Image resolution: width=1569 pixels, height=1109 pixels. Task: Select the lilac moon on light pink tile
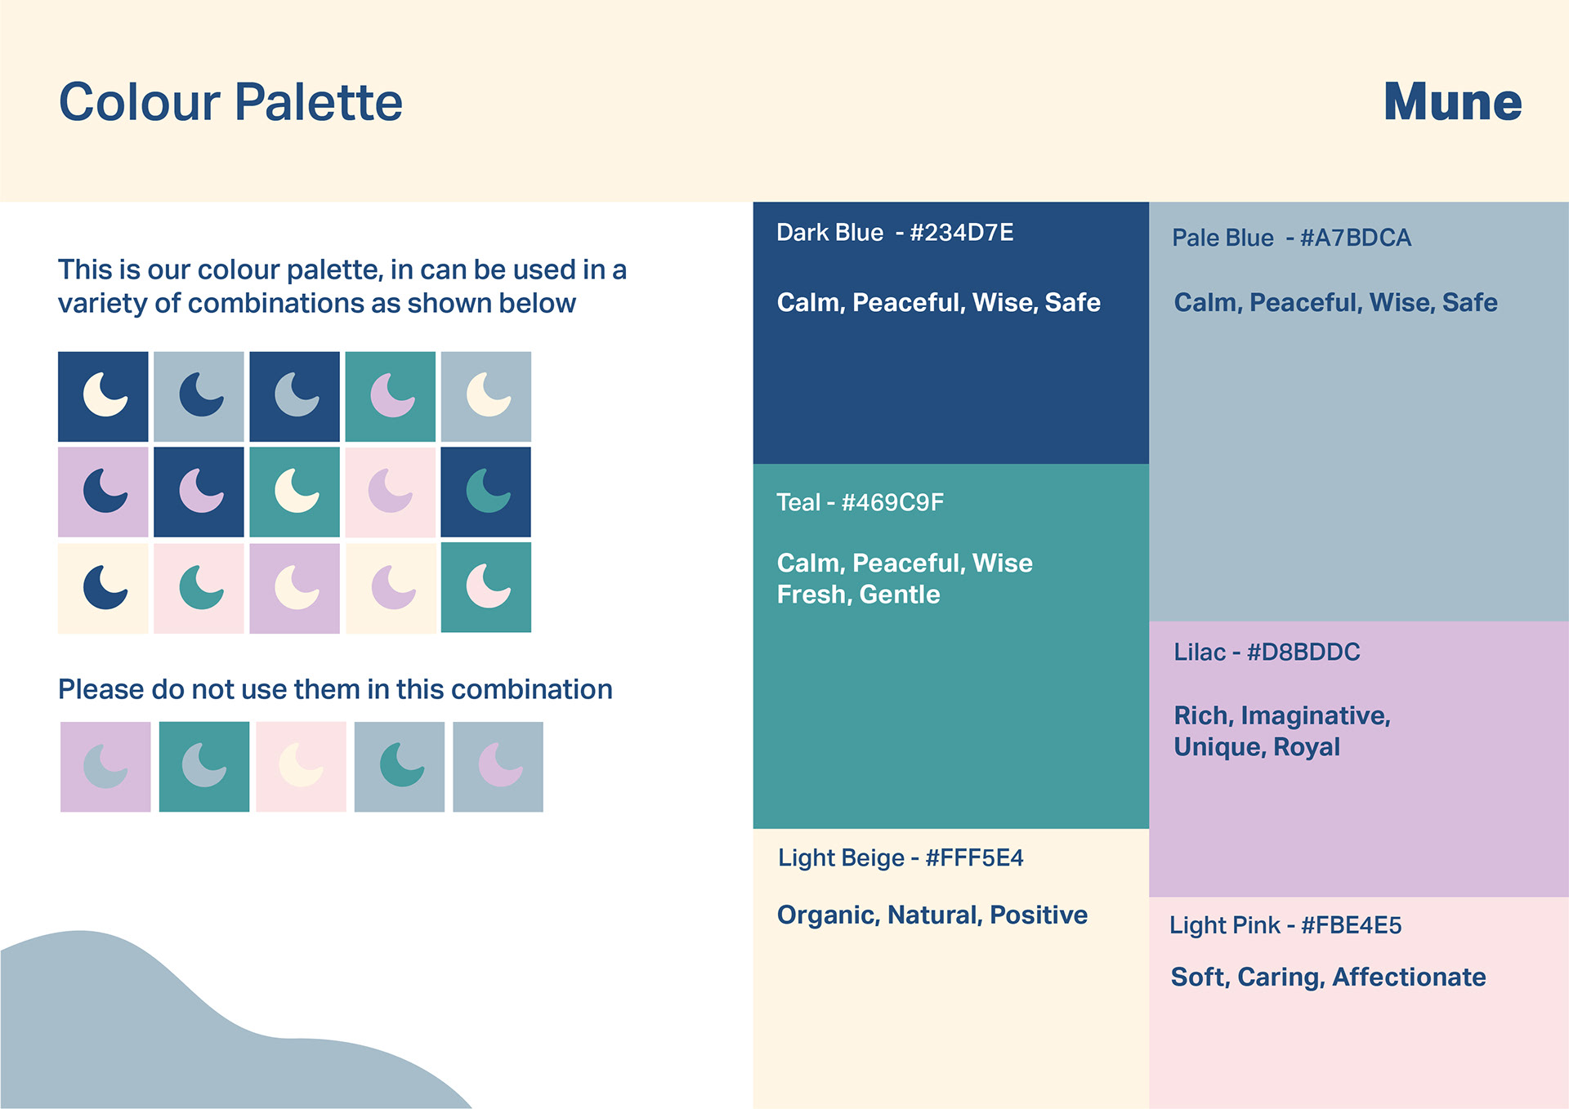(x=390, y=492)
